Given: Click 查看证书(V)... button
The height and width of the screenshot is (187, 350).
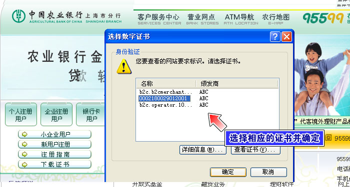Looking at the screenshot, I should [255, 150].
